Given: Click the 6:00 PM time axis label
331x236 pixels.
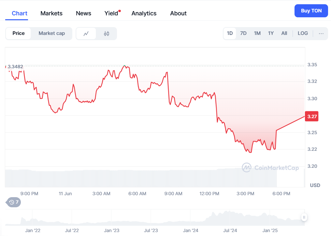Looking at the screenshot, I should coord(281,194).
